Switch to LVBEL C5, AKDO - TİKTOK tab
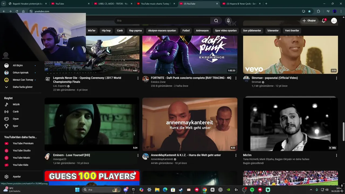Image resolution: width=345 pixels, height=194 pixels. click(113, 4)
